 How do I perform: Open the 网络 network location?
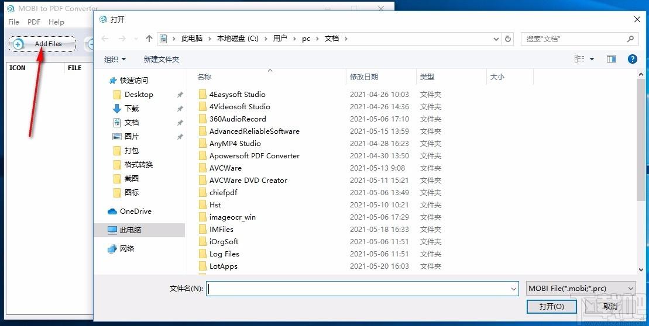pos(127,249)
